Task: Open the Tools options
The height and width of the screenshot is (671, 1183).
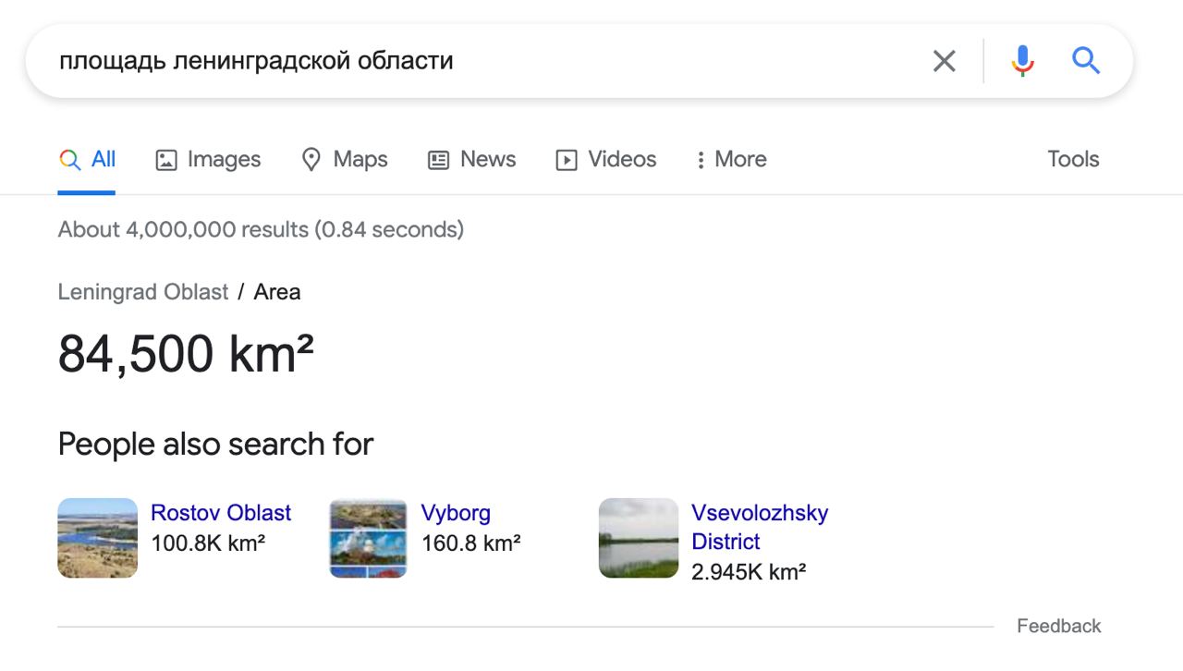Action: click(x=1073, y=159)
